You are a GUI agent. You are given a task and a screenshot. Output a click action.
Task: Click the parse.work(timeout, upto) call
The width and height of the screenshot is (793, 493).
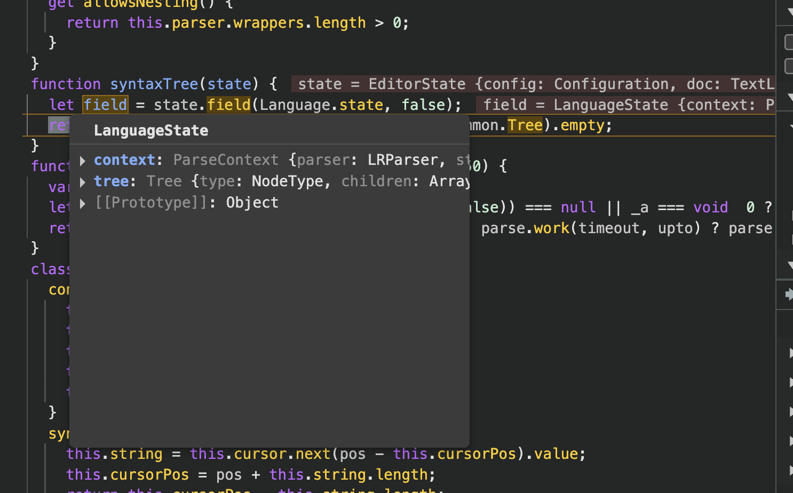pos(591,228)
